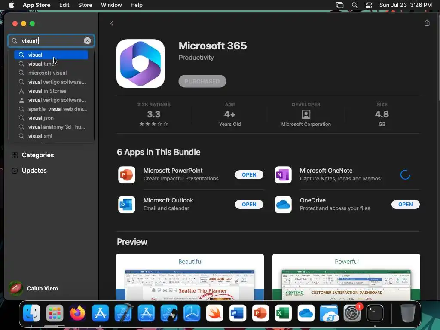The width and height of the screenshot is (440, 330).
Task: Select the 'visual json' suggestion
Action: [x=51, y=118]
